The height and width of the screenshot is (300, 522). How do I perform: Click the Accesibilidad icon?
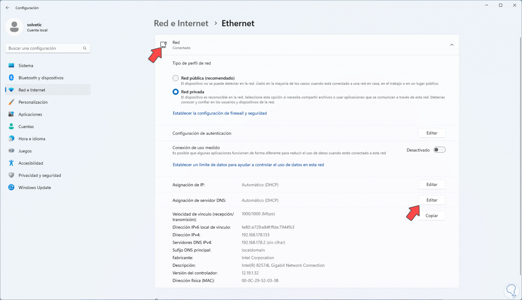click(x=11, y=163)
